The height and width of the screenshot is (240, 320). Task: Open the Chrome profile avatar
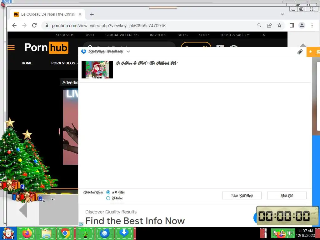(302, 25)
